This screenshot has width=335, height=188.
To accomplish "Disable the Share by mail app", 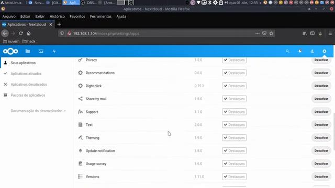I will tap(321, 99).
